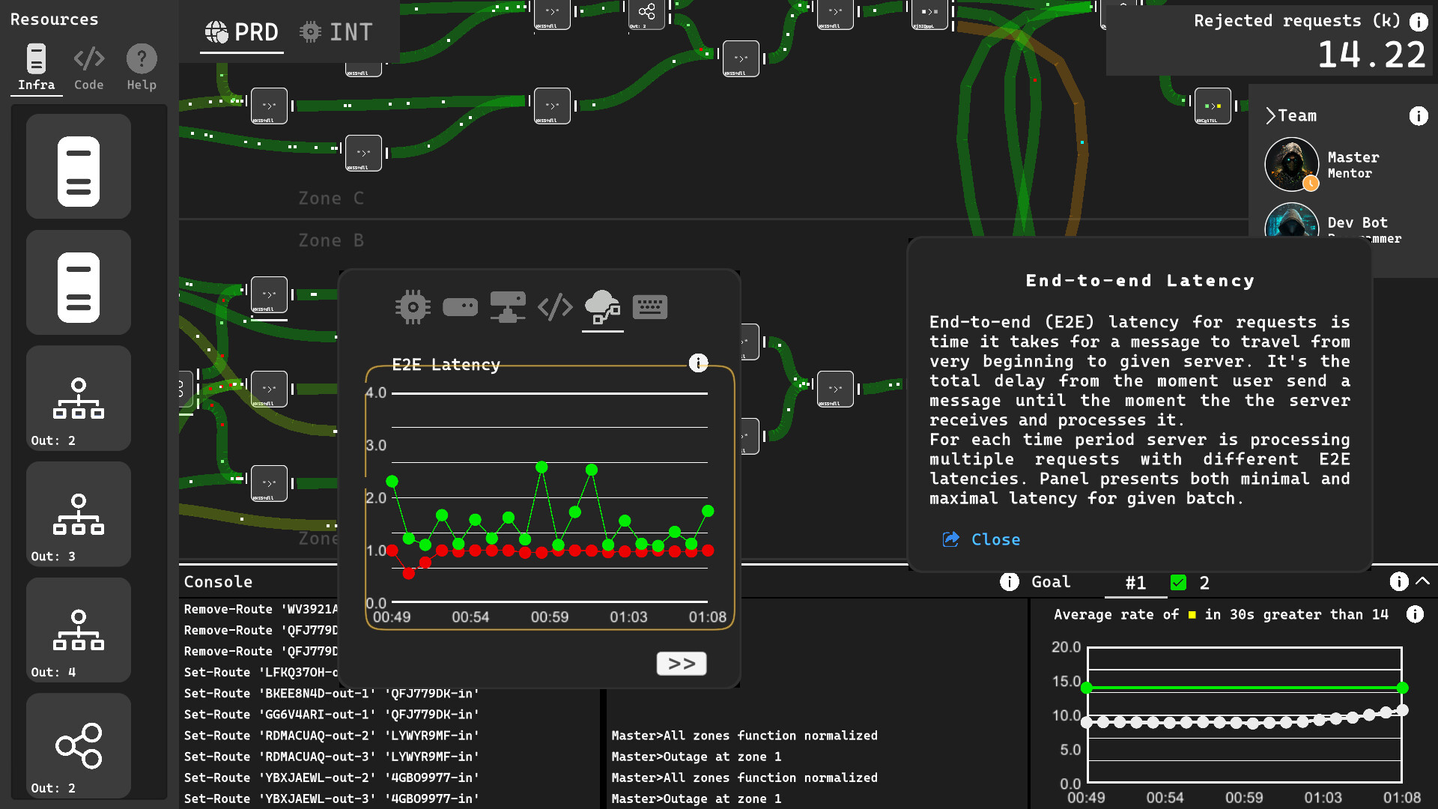Click the Master Mentor avatar
The image size is (1438, 809).
coord(1291,164)
